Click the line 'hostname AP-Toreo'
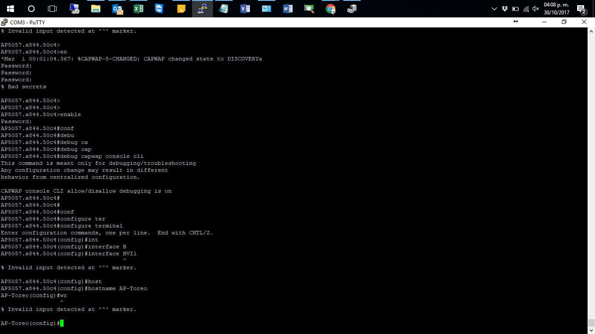595x334 pixels. (74, 288)
